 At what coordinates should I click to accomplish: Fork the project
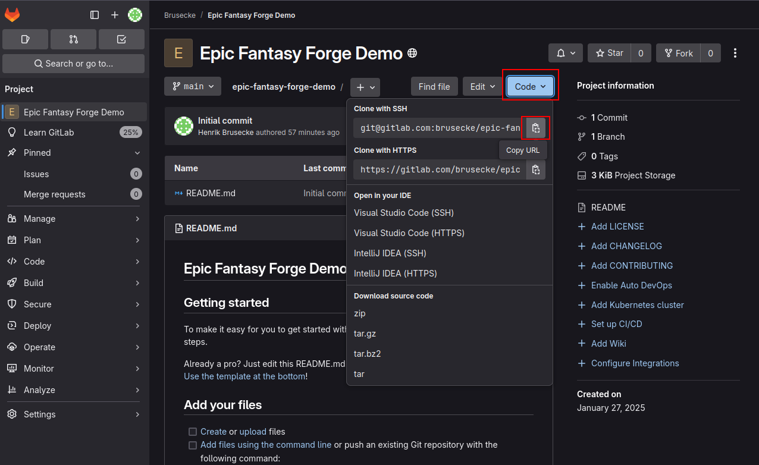point(678,53)
